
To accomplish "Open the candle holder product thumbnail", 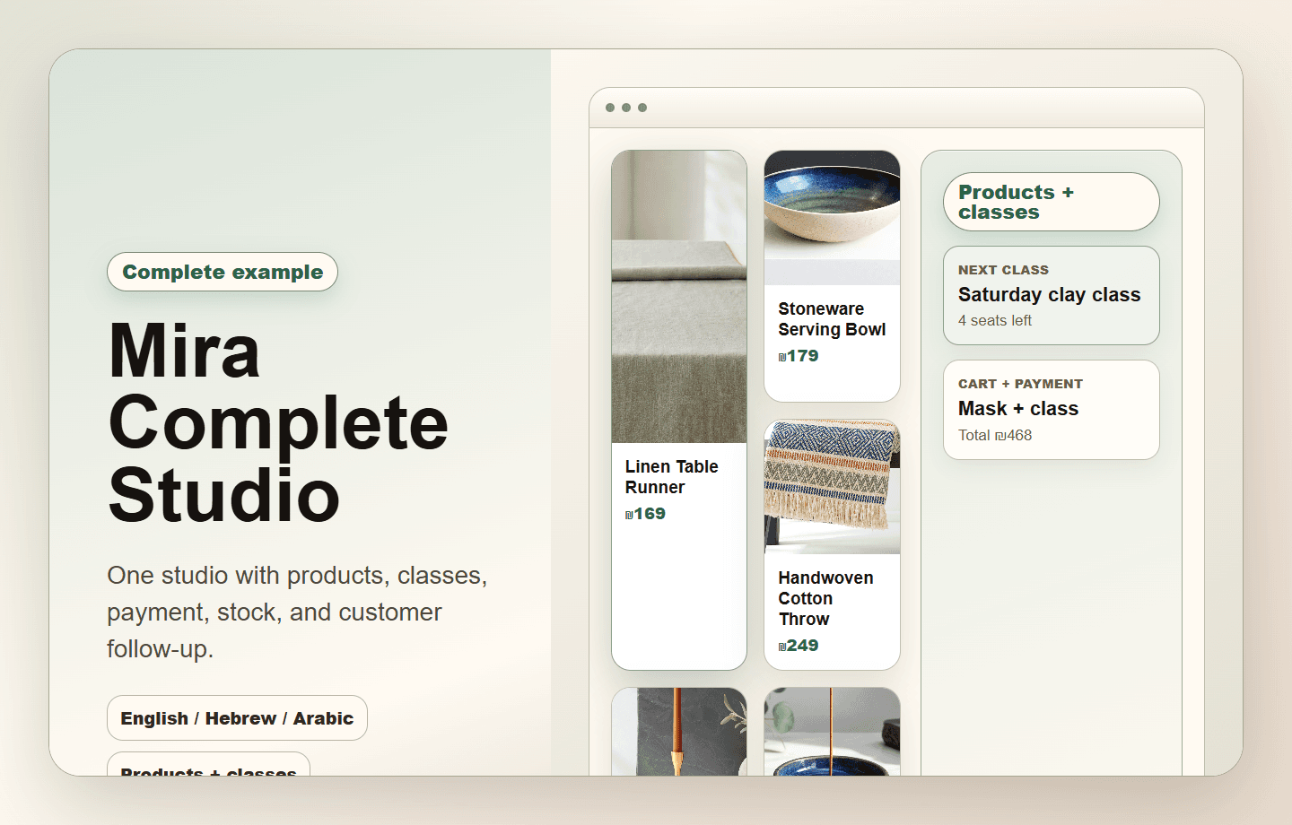I will (x=679, y=732).
